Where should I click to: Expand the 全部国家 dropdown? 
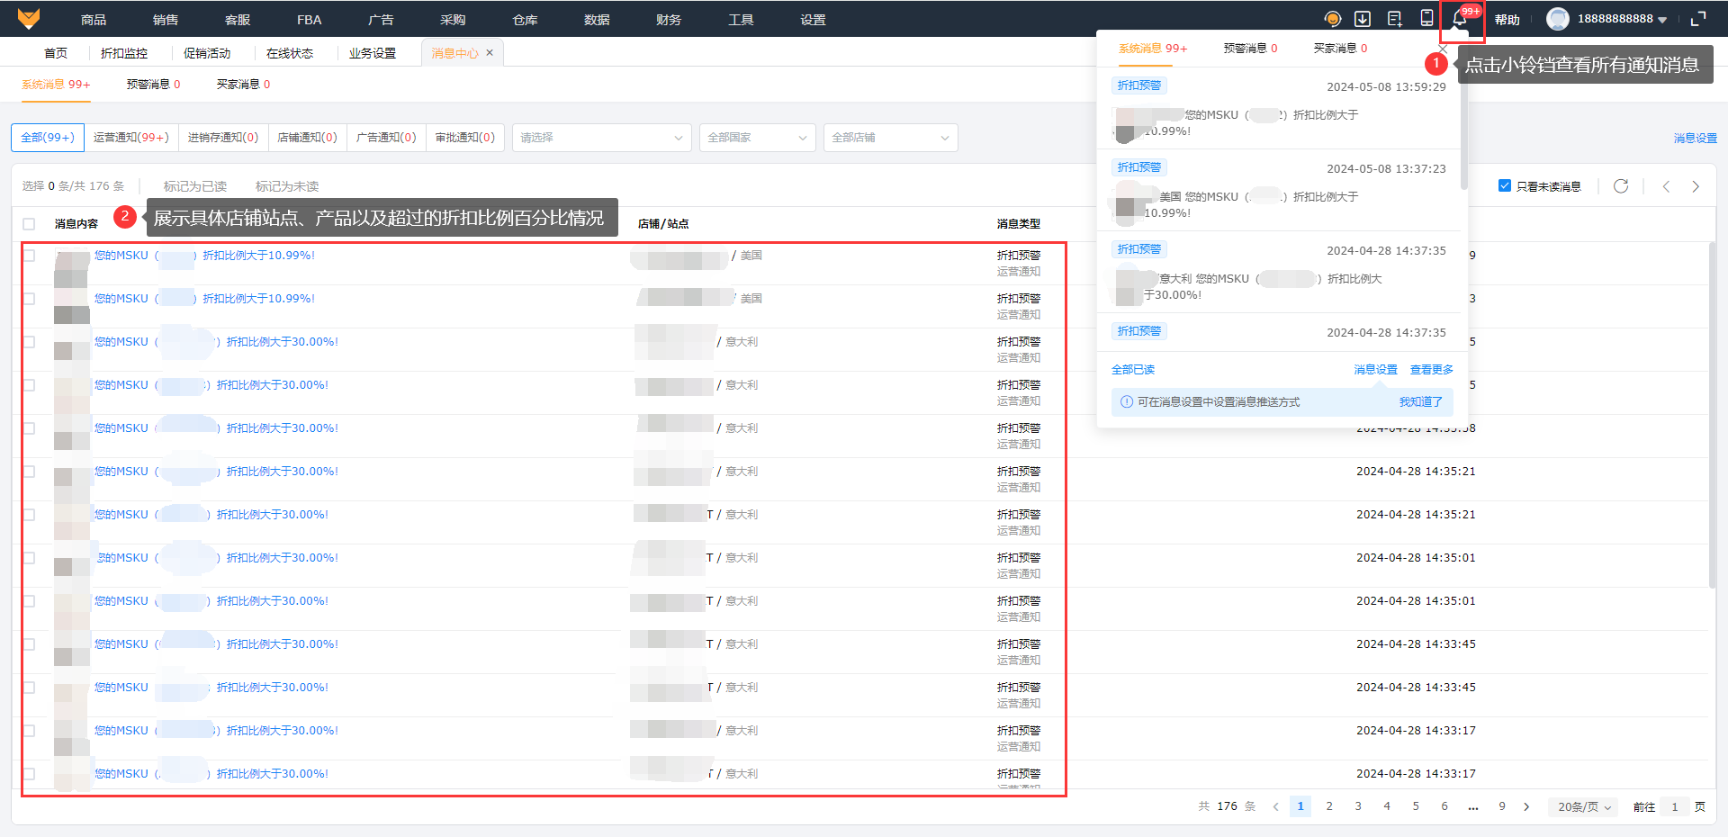click(757, 138)
